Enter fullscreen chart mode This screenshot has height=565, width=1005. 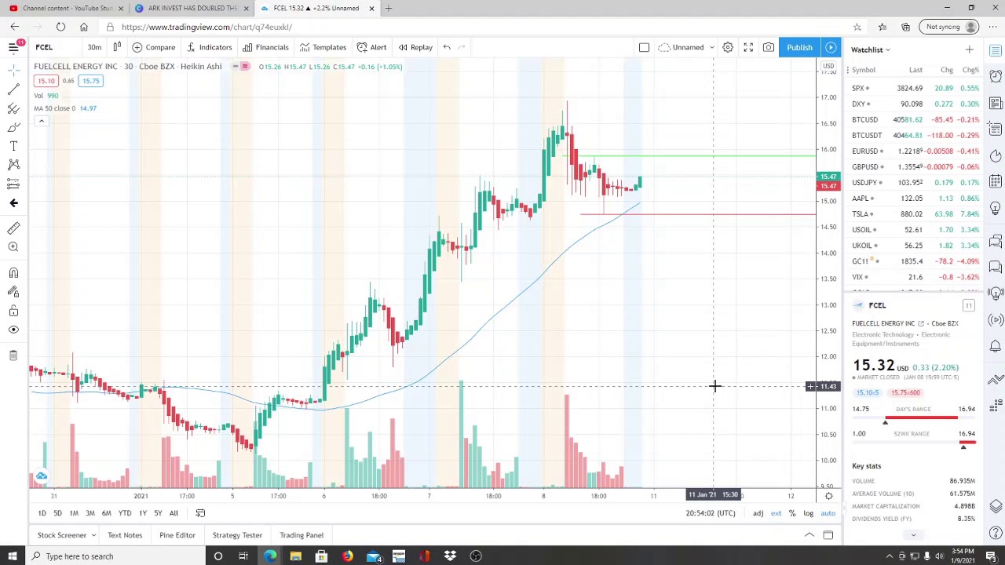(x=748, y=47)
